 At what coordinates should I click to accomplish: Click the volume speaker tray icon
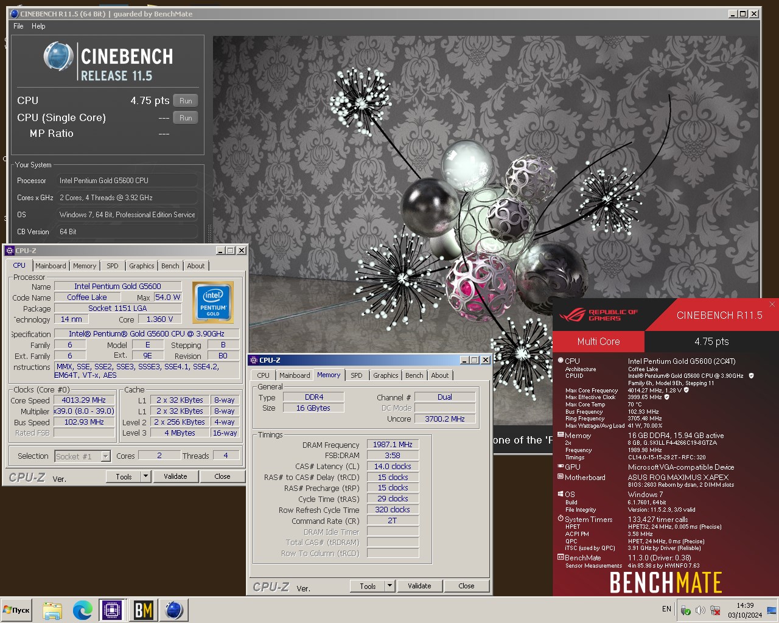700,610
